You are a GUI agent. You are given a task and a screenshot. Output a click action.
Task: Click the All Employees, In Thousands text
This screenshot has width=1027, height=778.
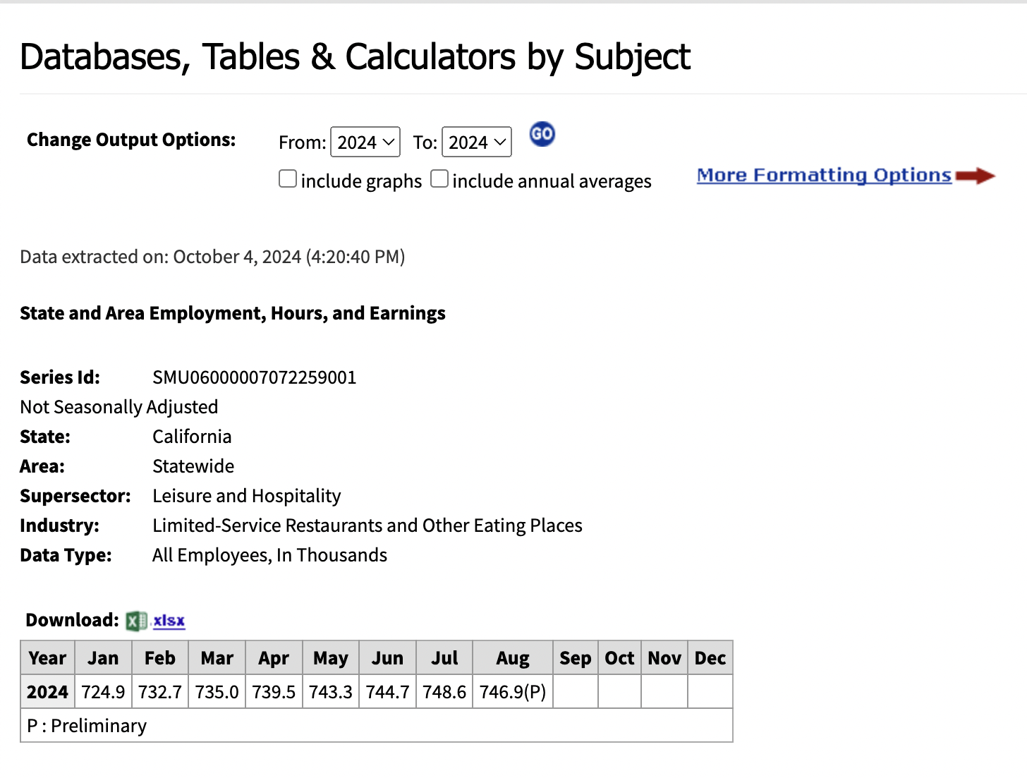click(x=269, y=555)
